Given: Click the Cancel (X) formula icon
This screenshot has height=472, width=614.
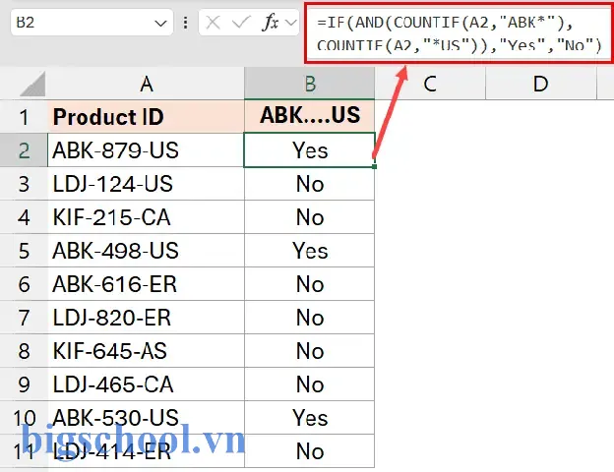Looking at the screenshot, I should [213, 23].
